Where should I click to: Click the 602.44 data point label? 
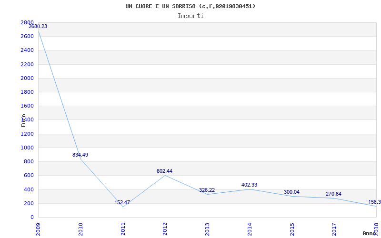coord(164,171)
